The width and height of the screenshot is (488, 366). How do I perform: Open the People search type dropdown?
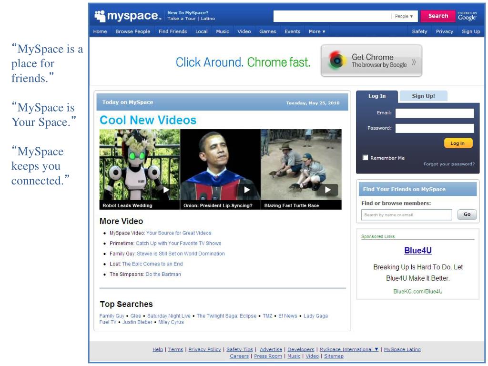[404, 16]
